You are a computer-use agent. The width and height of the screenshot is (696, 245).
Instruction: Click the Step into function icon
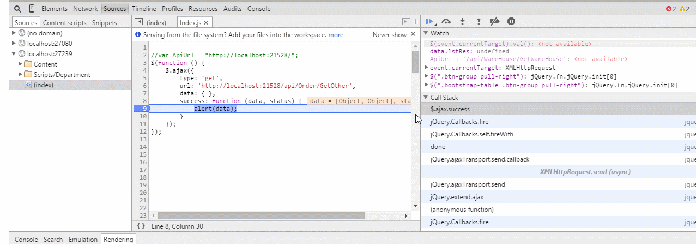pos(462,22)
